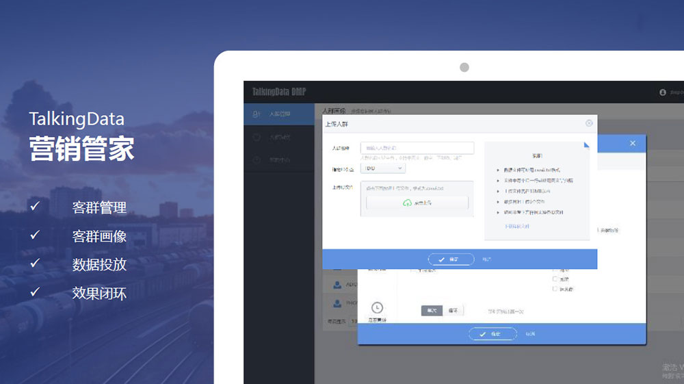Screen dimensions: 684x384
Task: Click the person icon on the ADI row
Action: point(337,285)
